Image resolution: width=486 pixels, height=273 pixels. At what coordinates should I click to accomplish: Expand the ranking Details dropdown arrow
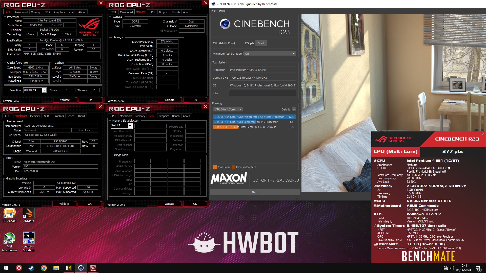pos(294,109)
